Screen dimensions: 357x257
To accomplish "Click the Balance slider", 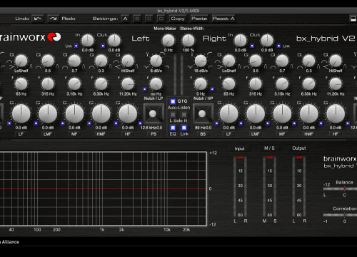I will [x=340, y=188].
